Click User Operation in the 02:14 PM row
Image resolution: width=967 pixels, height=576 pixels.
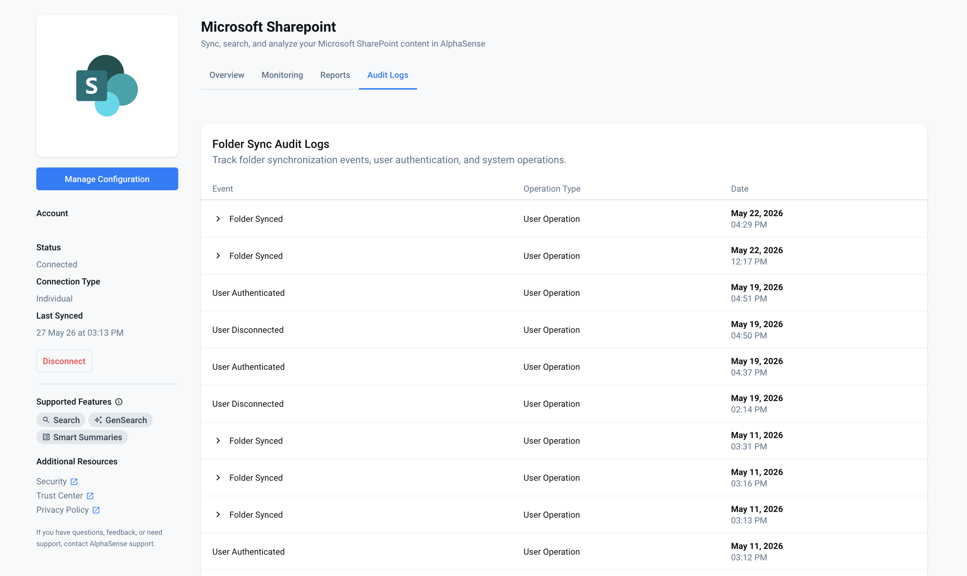(x=551, y=404)
